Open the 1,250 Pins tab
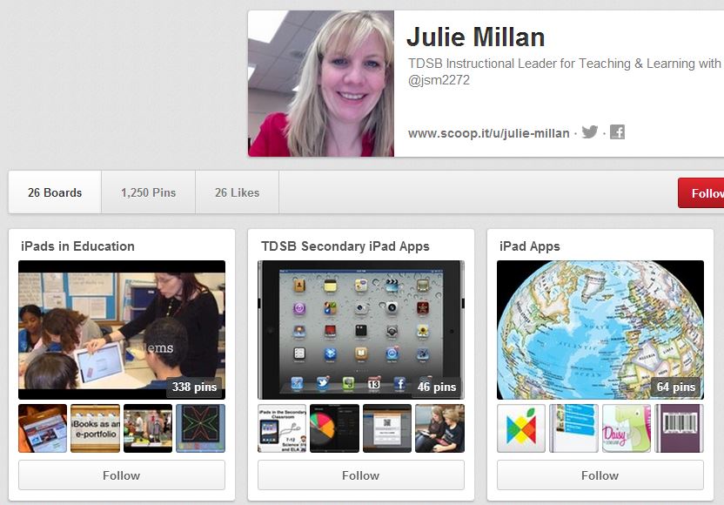Viewport: 724px width, 505px height. [x=148, y=192]
